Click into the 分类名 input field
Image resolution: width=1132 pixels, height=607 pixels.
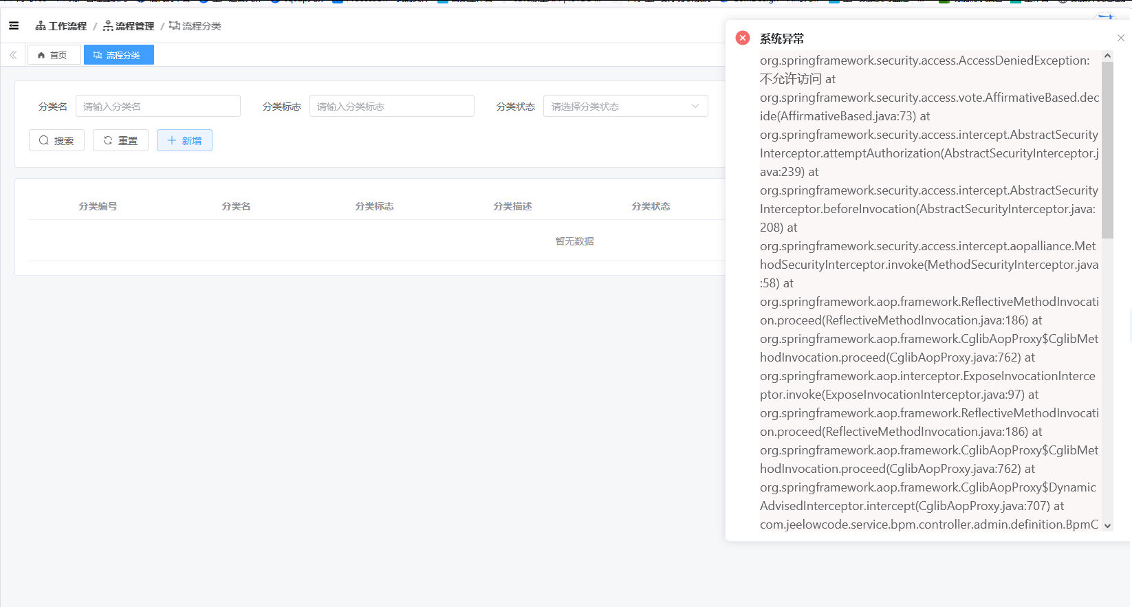click(157, 107)
